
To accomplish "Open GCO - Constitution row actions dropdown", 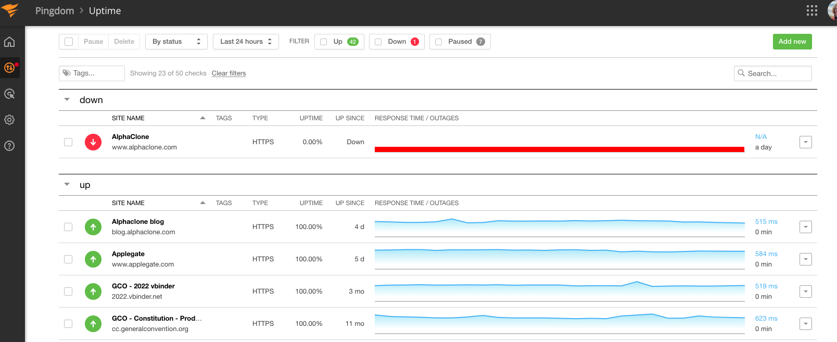I will 806,324.
